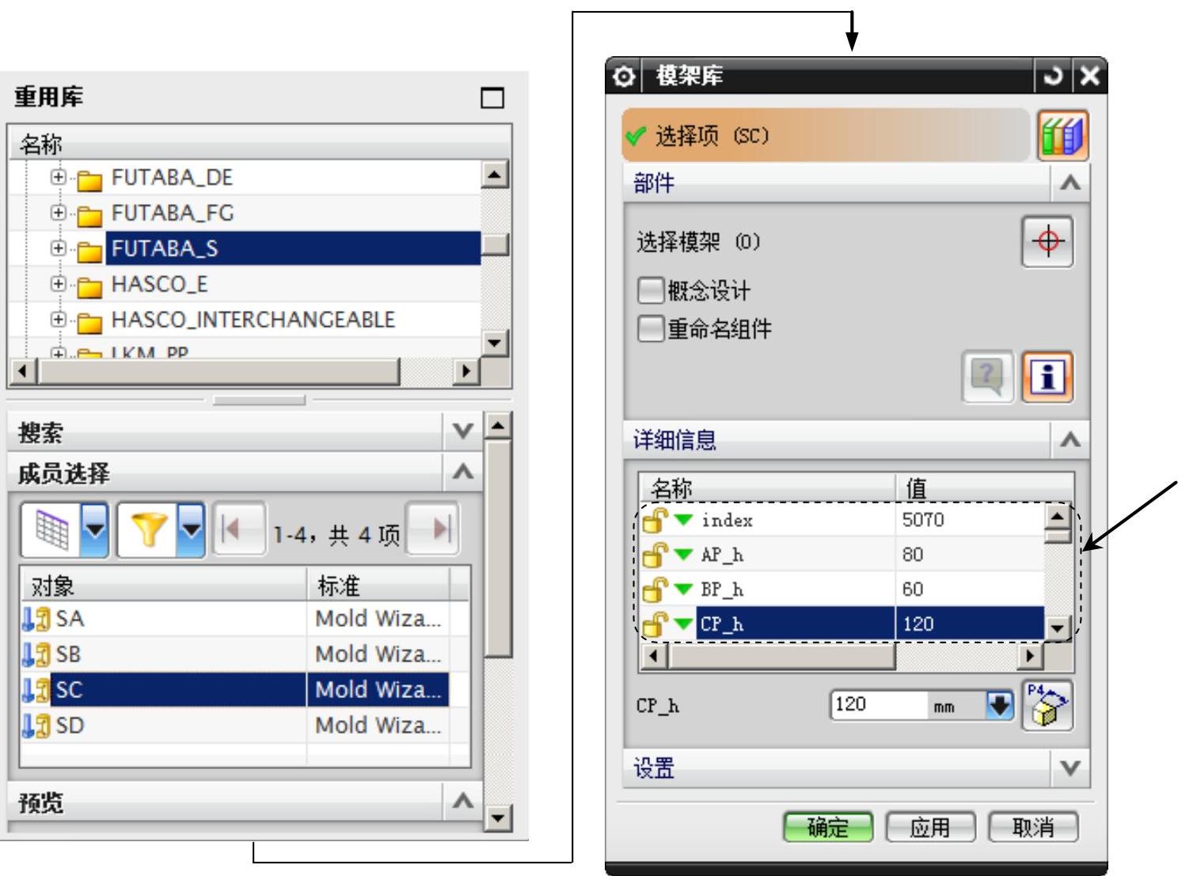Open the green dropdown triangle on index row
This screenshot has height=876, width=1193.
click(683, 520)
